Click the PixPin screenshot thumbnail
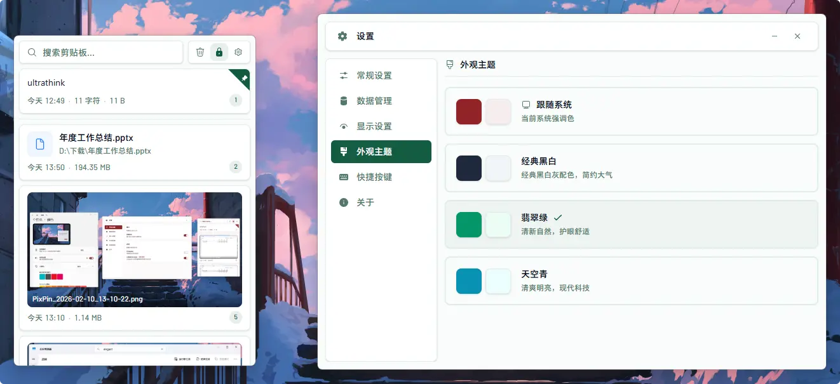This screenshot has width=840, height=384. tap(134, 249)
